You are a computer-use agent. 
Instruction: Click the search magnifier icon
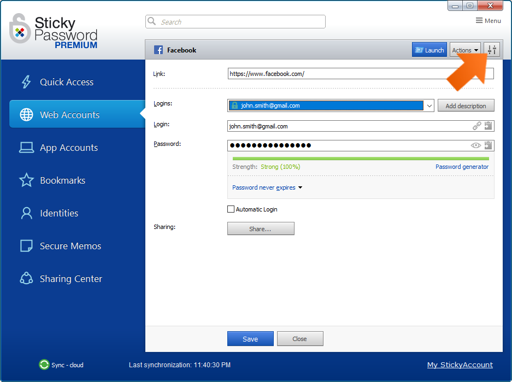click(151, 21)
